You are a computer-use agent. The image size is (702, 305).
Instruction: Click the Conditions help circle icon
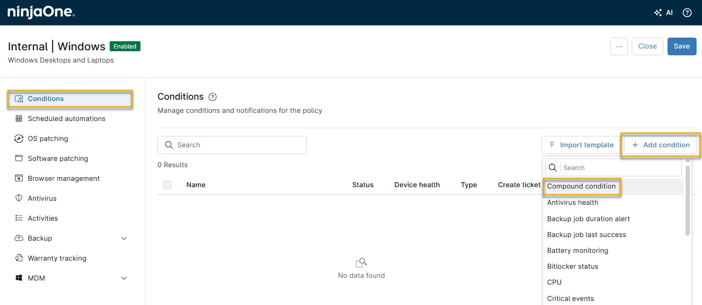213,97
